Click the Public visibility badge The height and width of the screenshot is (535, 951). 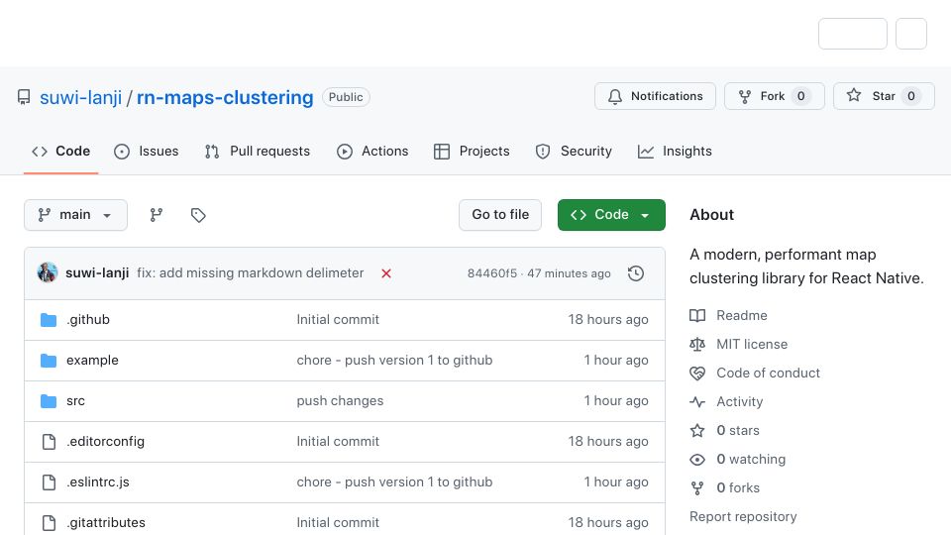[346, 97]
